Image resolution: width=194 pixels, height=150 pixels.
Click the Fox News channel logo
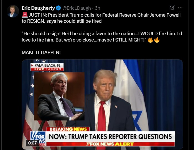click(x=38, y=138)
